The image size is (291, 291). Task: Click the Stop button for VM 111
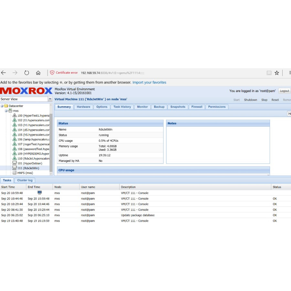pyautogui.click(x=264, y=100)
